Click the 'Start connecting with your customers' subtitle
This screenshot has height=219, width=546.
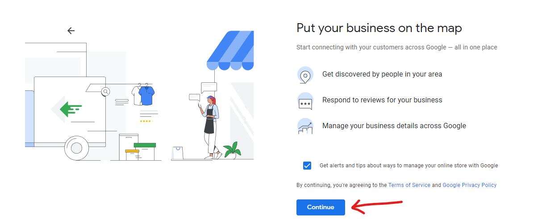pyautogui.click(x=397, y=47)
